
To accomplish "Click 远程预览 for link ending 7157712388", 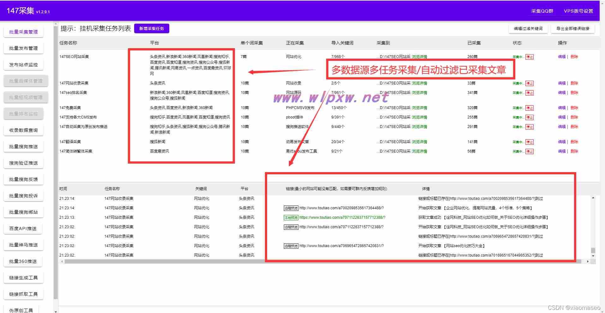I will point(291,227).
